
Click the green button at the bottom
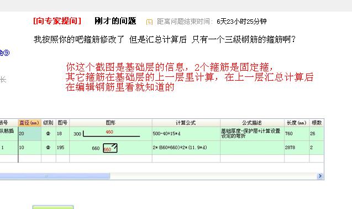tap(53, 207)
